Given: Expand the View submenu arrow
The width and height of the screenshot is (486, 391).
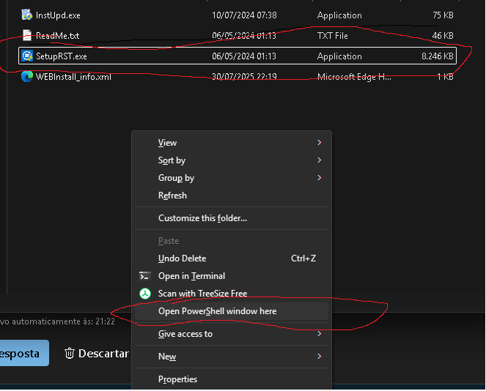Looking at the screenshot, I should point(320,142).
